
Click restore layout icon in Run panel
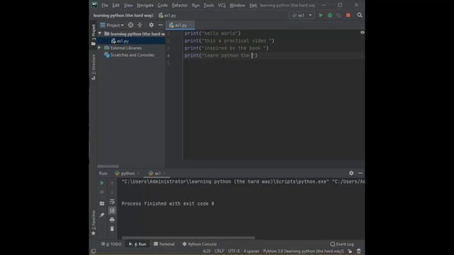click(101, 203)
